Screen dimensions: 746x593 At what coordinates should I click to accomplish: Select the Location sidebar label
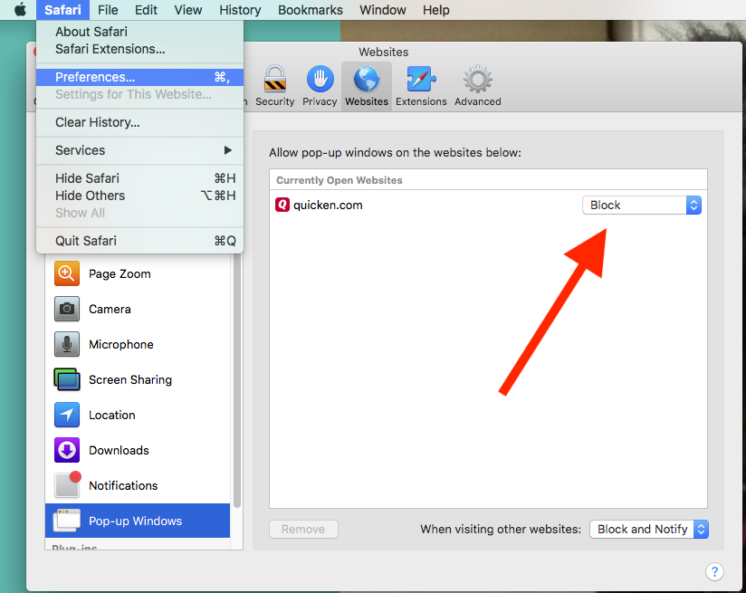click(x=111, y=415)
